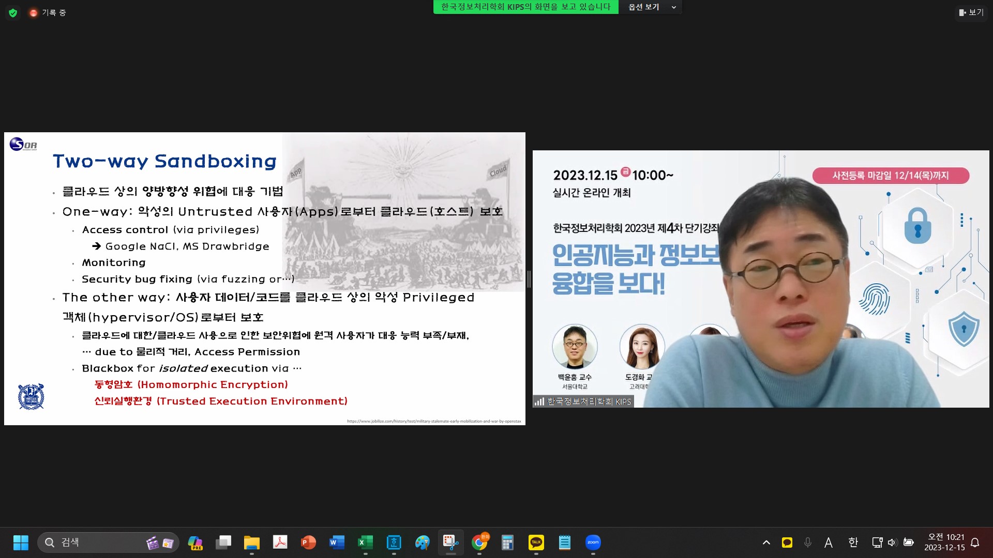The image size is (993, 558).
Task: Open KakaoTalk from the taskbar
Action: click(x=536, y=542)
